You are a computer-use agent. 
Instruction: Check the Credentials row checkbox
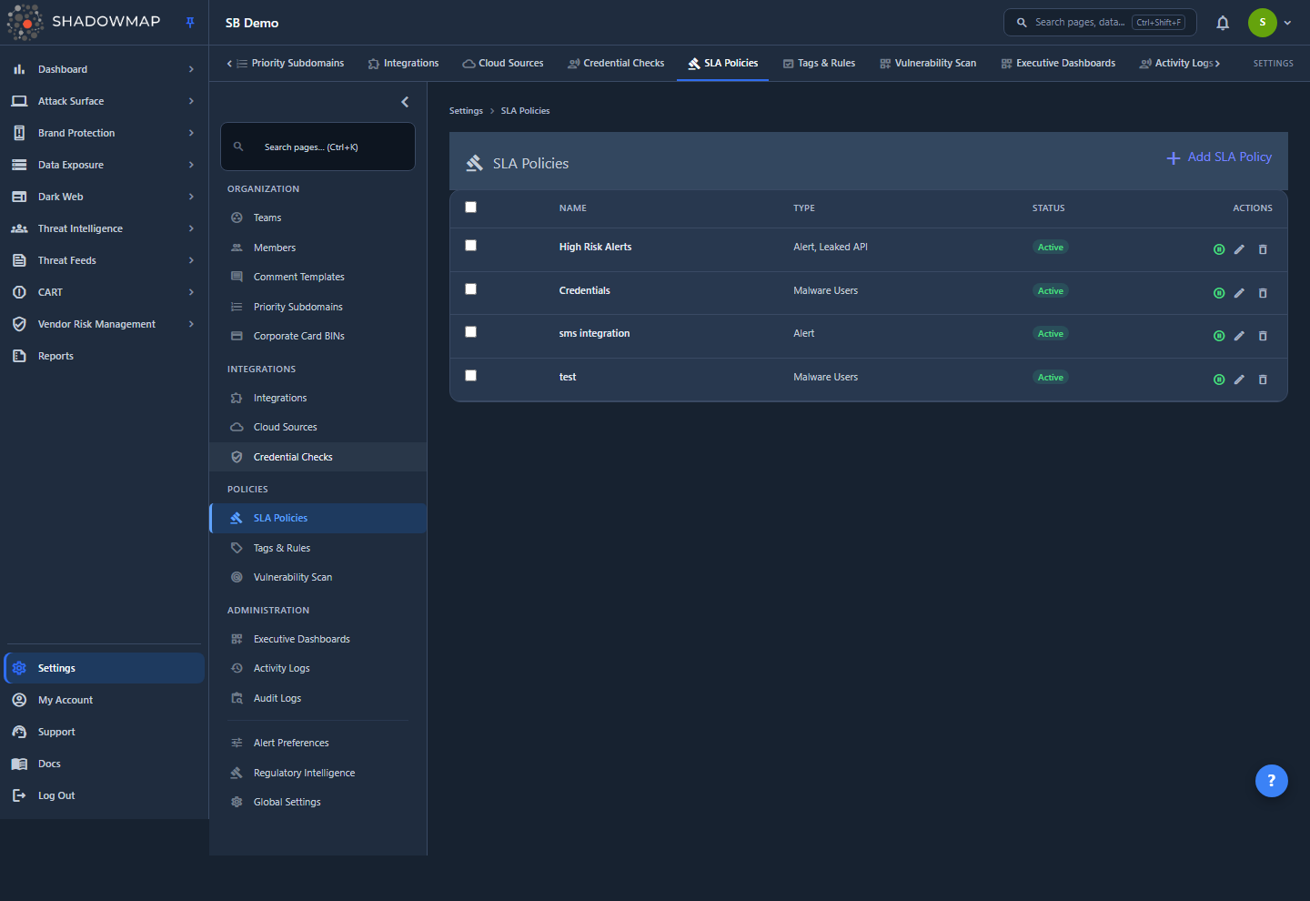(470, 289)
